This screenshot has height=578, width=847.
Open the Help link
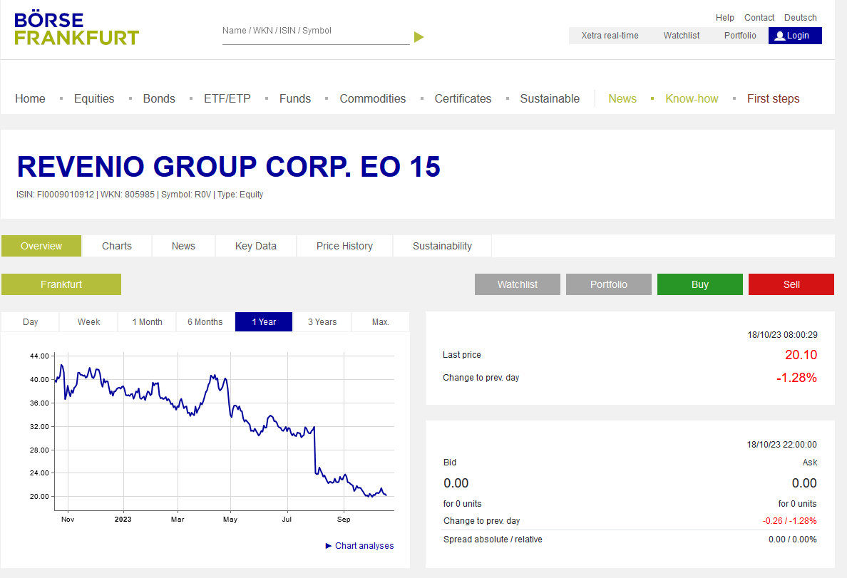pos(724,18)
